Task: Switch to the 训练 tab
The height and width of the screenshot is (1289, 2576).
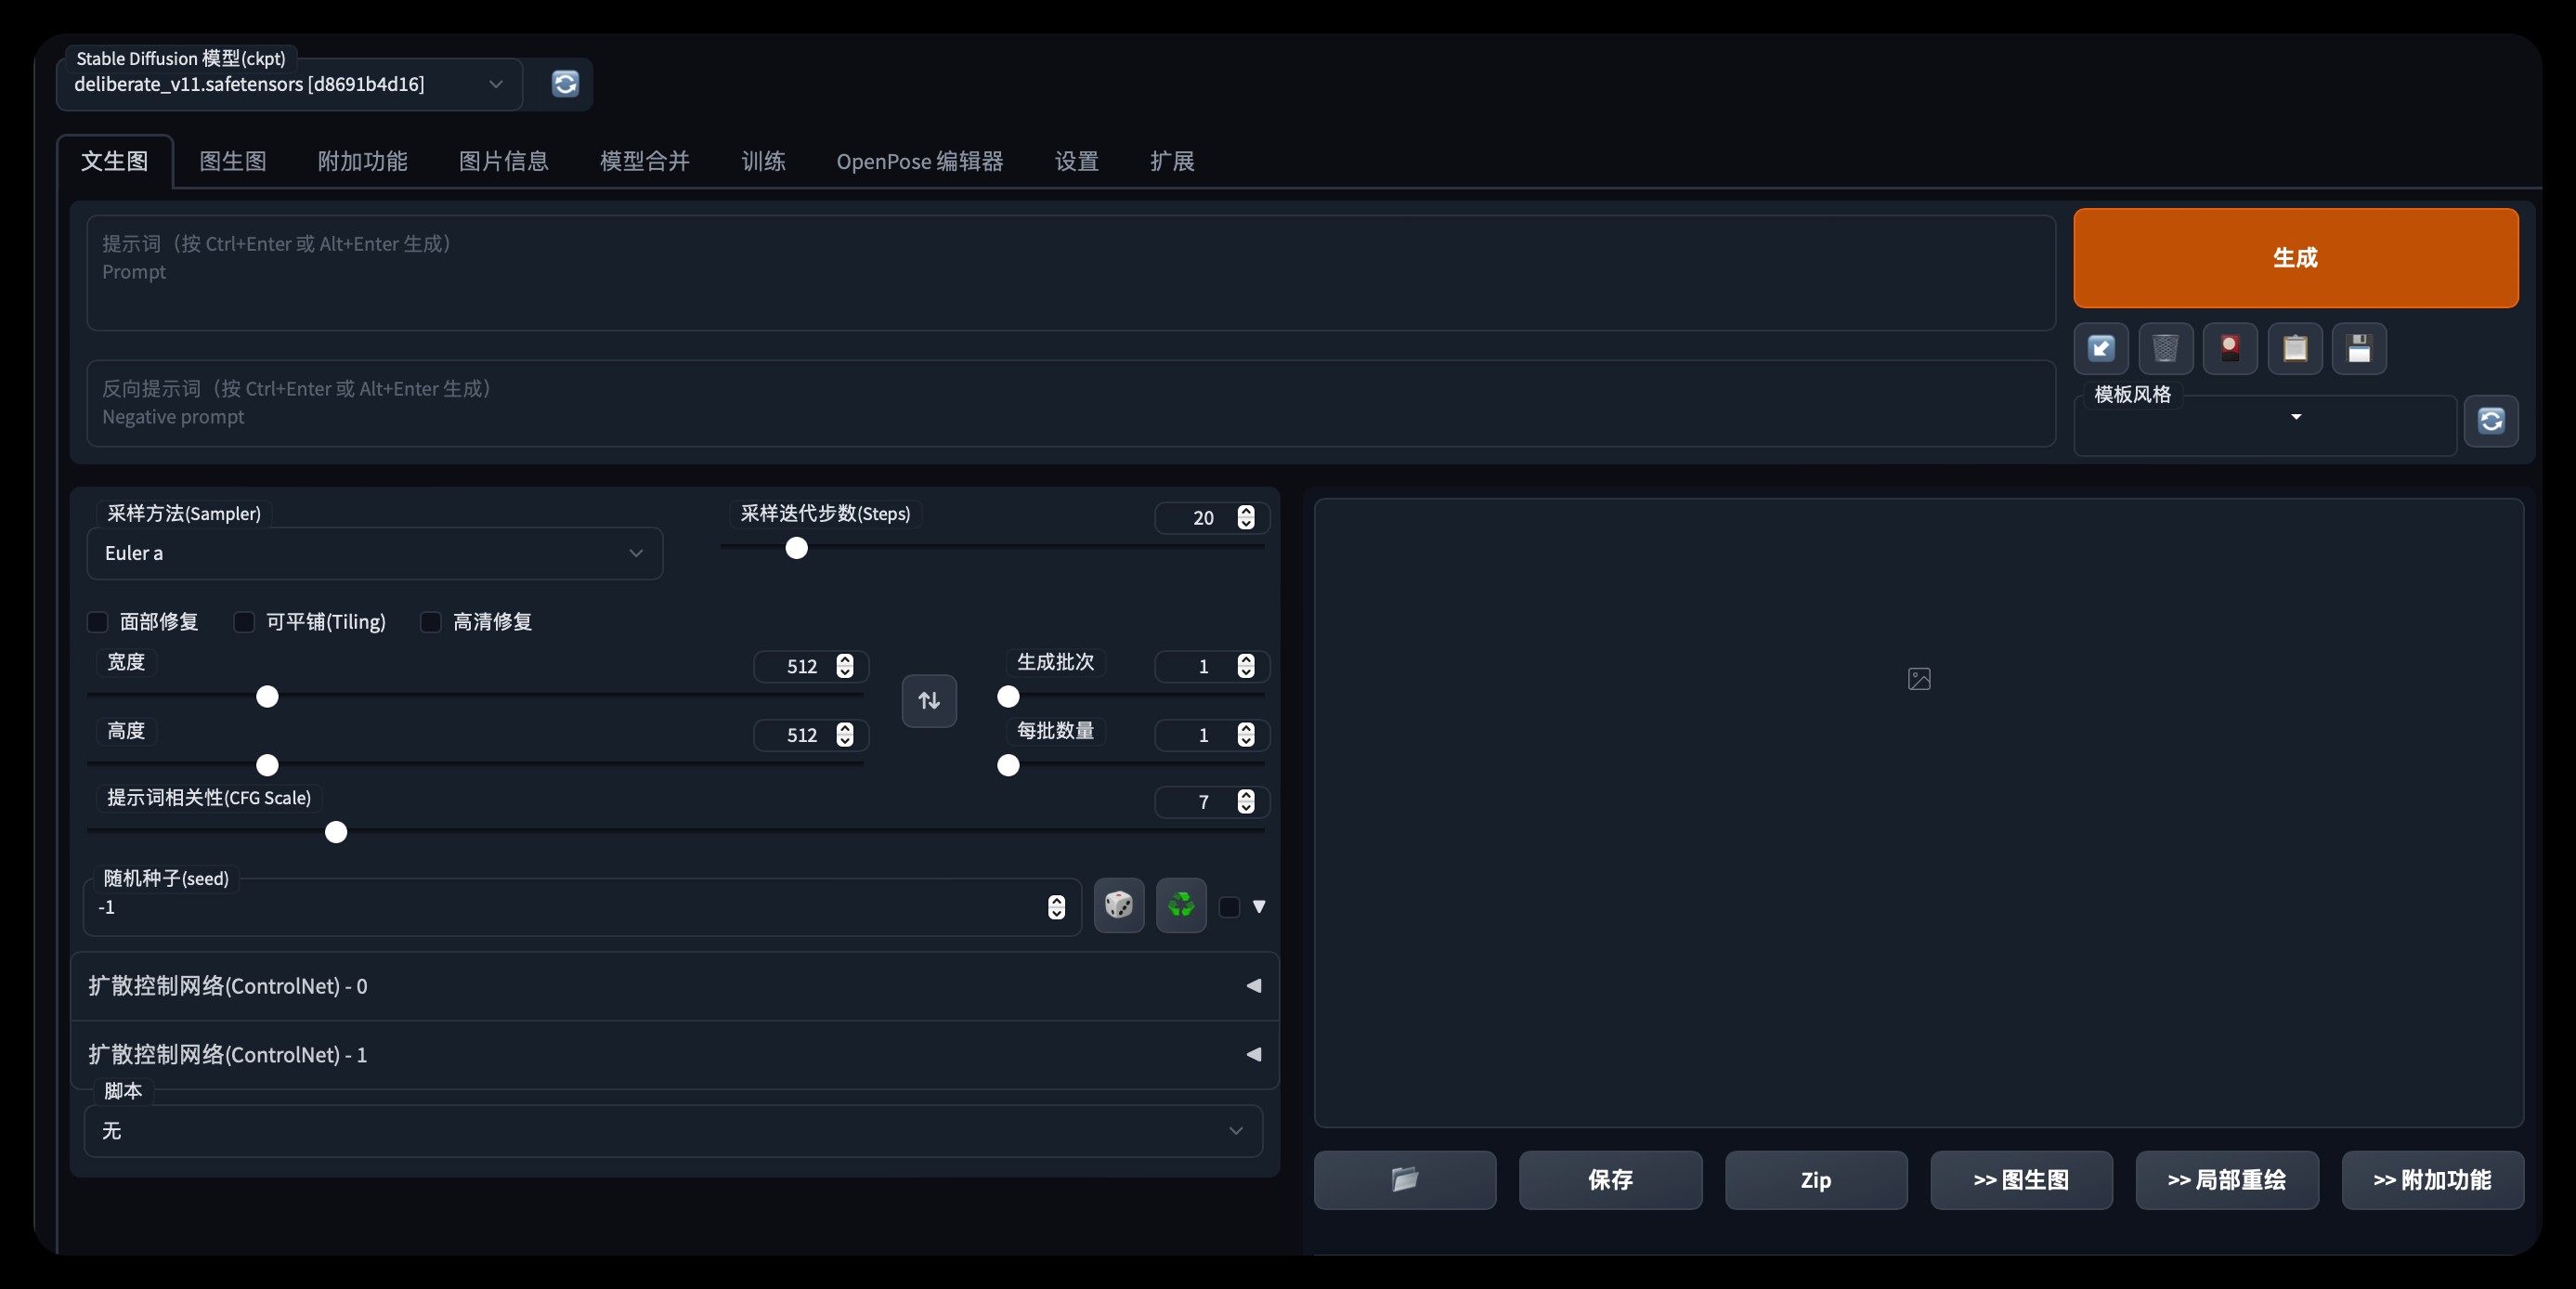Action: (x=763, y=161)
